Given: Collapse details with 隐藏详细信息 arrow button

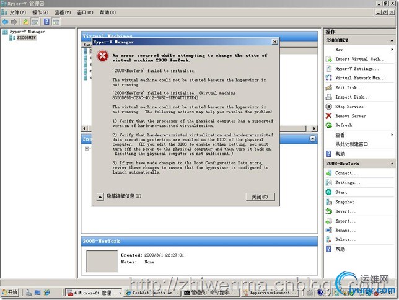Looking at the screenshot, I should pyautogui.click(x=100, y=197).
